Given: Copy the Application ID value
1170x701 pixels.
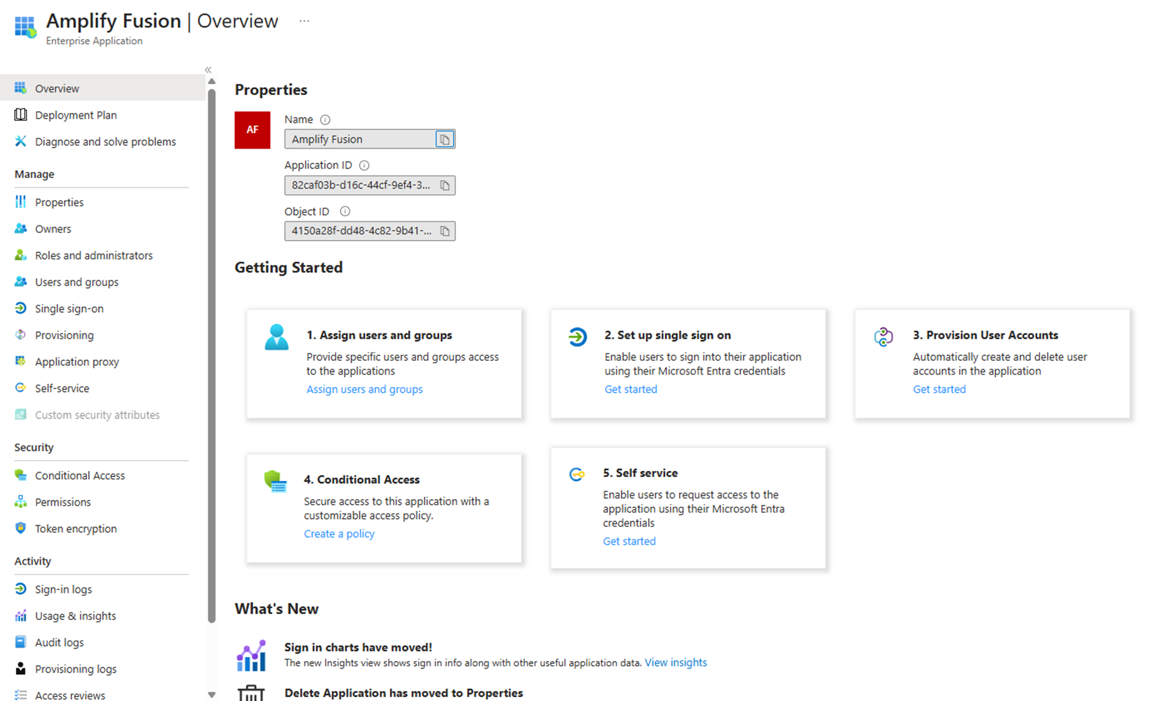Looking at the screenshot, I should (445, 185).
